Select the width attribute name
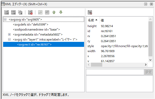155x99 pixels. tap(91, 51)
